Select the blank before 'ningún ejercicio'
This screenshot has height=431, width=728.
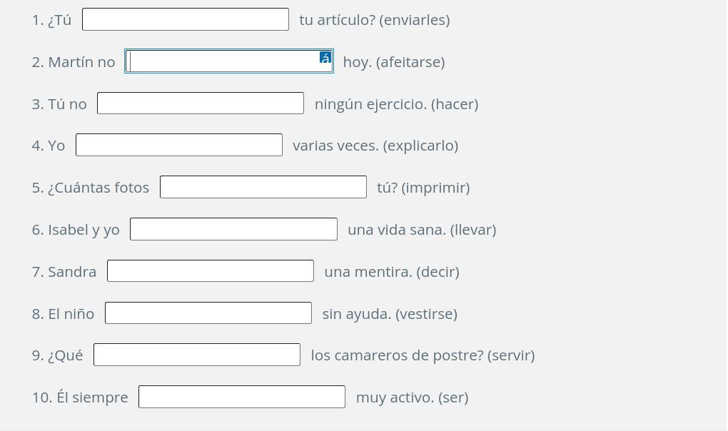point(201,103)
